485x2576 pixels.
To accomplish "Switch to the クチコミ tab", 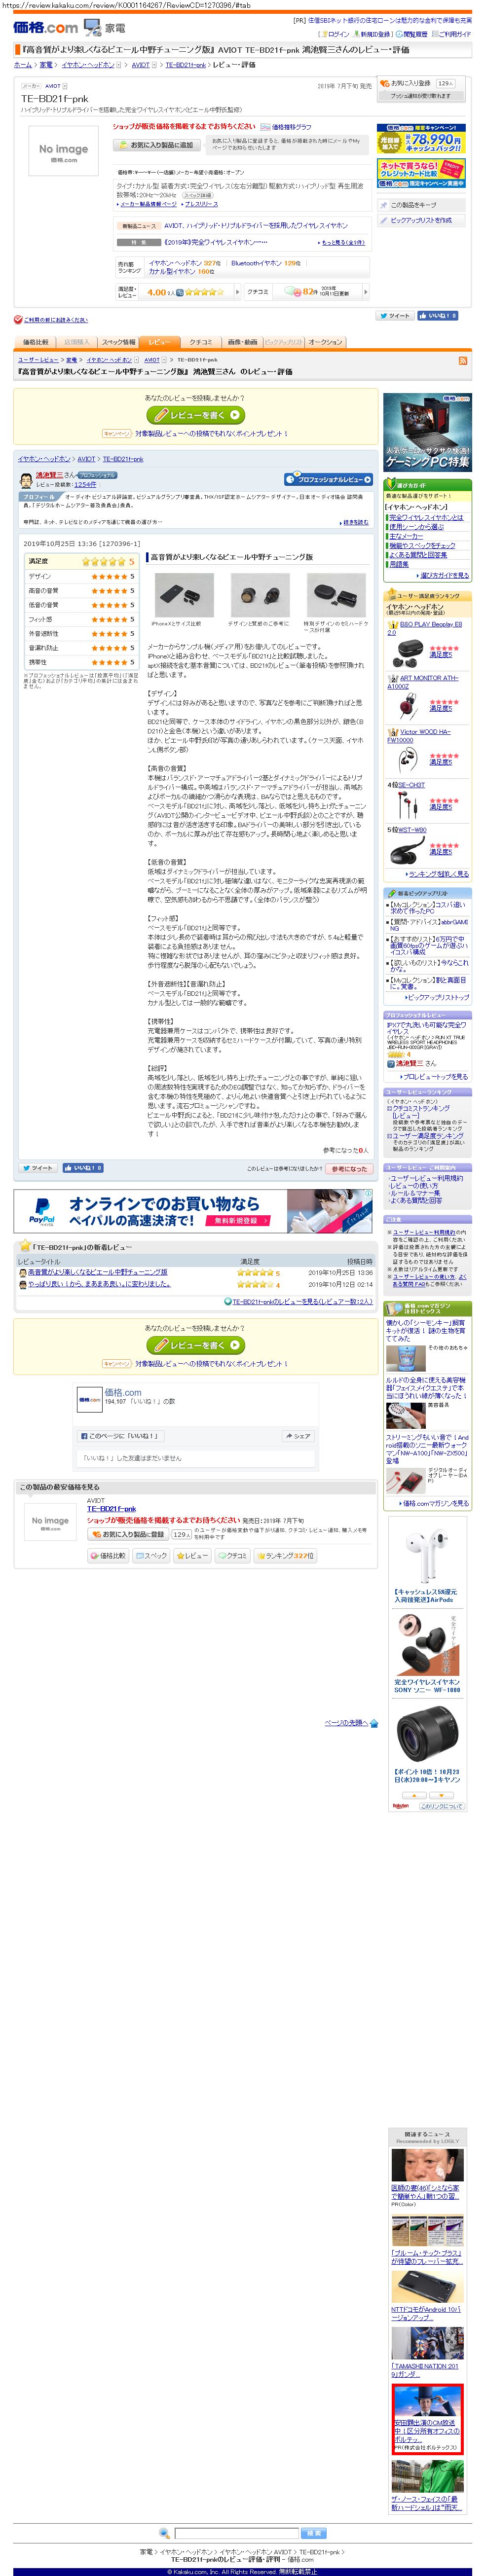I will point(201,342).
